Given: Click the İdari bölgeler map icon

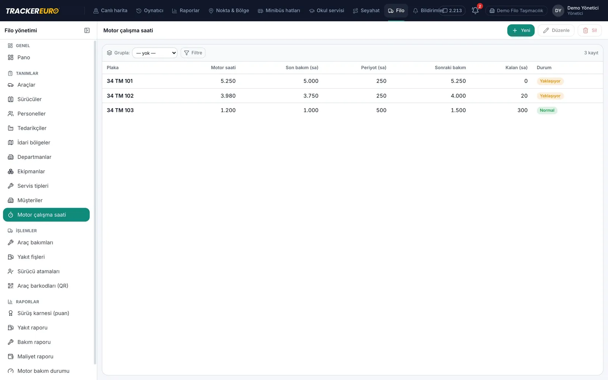Looking at the screenshot, I should 11,142.
